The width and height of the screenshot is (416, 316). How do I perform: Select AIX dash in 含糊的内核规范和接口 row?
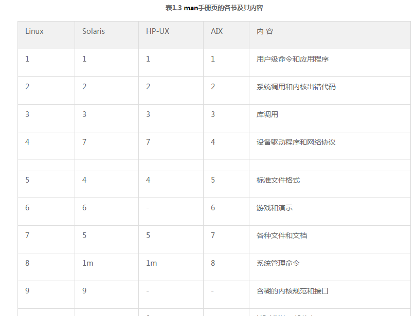pos(212,291)
